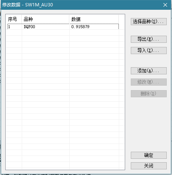This screenshot has height=175, width=172.
Task: Open the 导出(E)... export dialog
Action: click(149, 39)
